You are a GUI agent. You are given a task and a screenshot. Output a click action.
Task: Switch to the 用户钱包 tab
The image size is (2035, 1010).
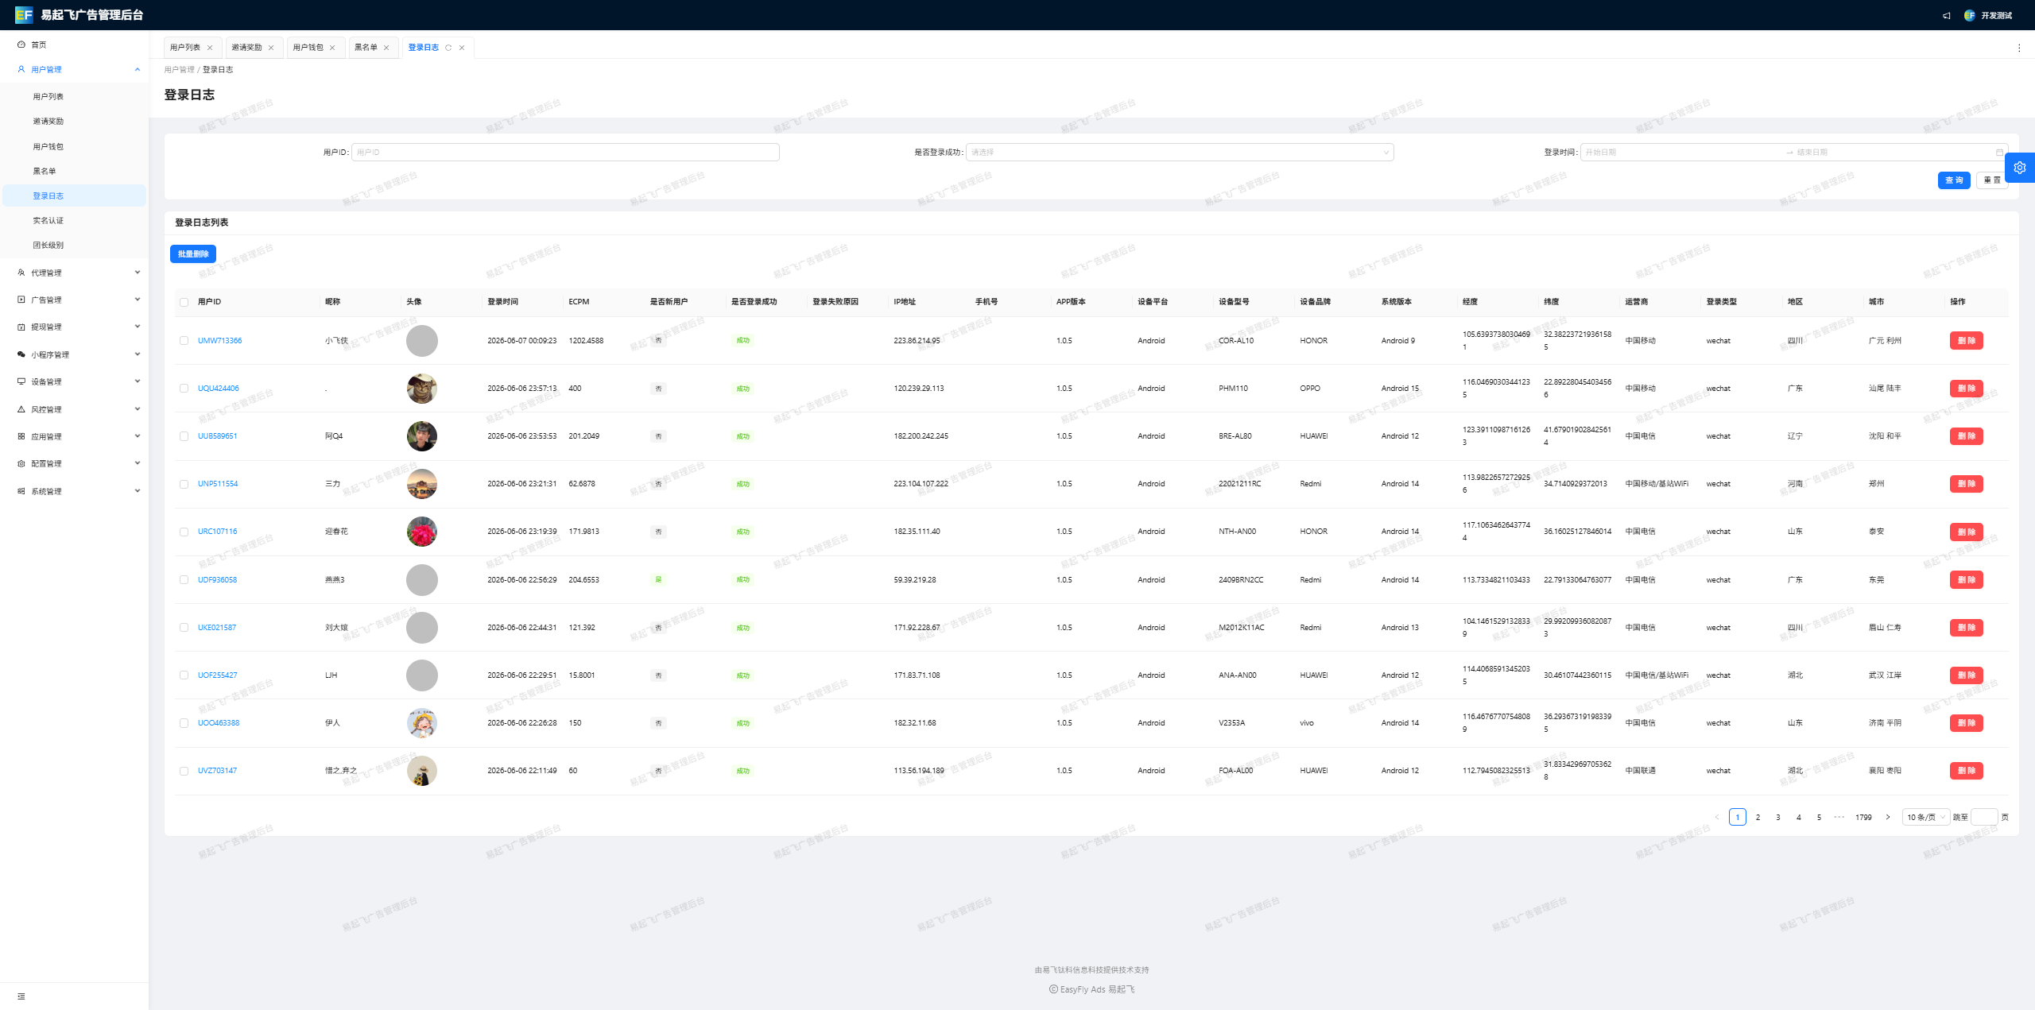point(308,48)
